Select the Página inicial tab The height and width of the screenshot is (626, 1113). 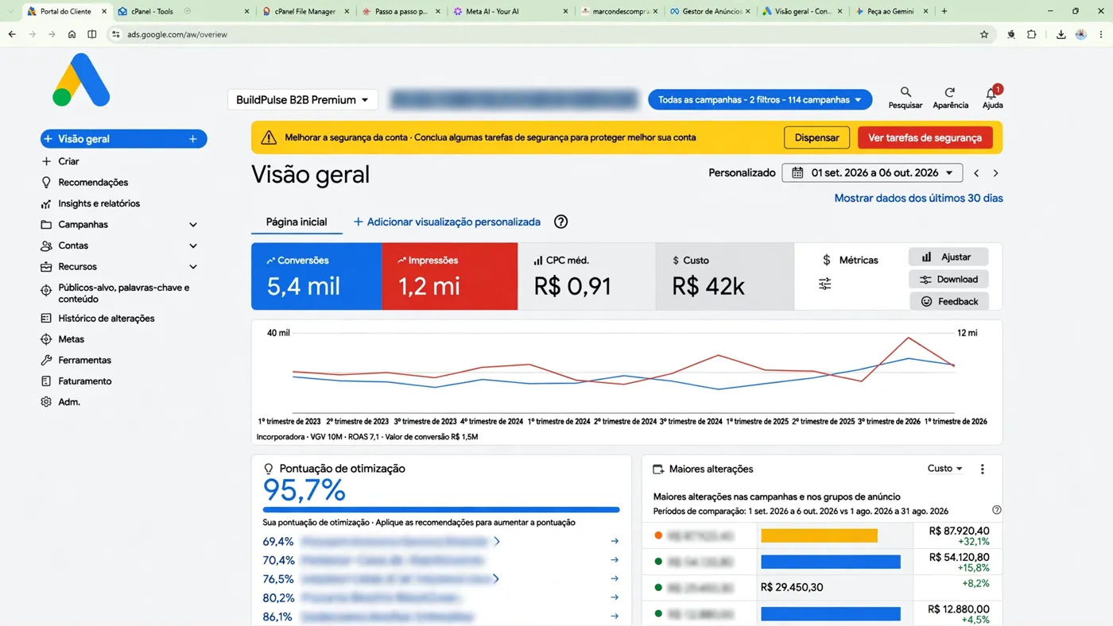(x=297, y=222)
